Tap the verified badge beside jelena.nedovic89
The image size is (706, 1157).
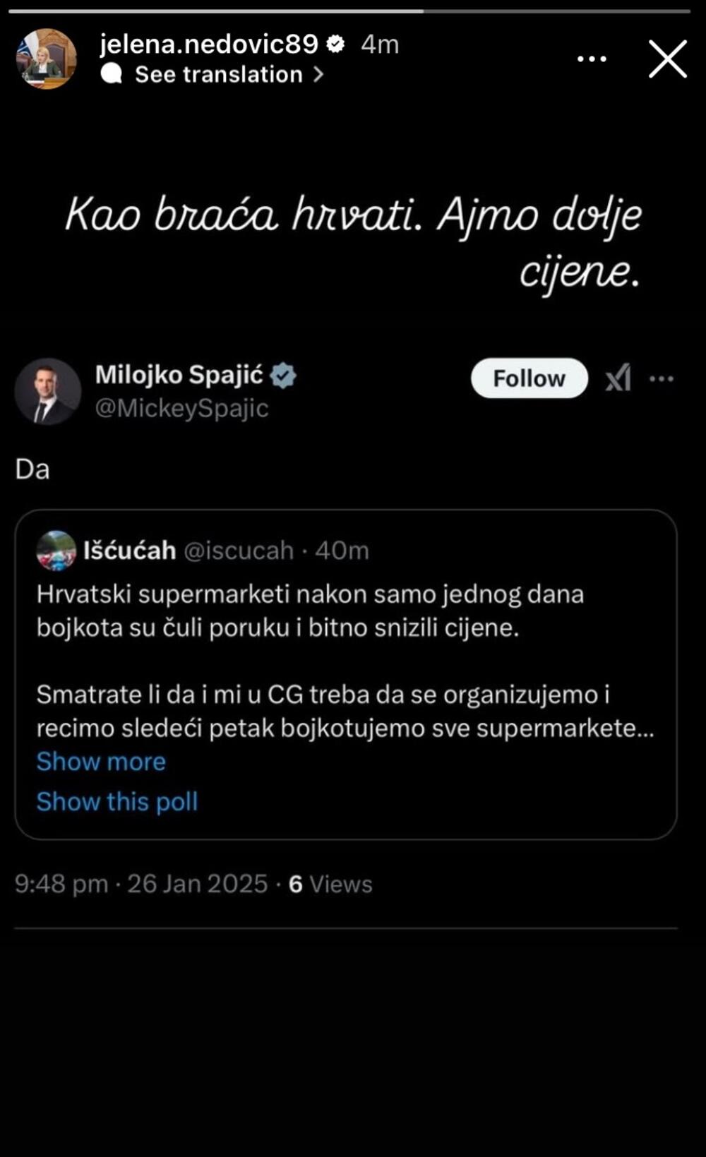336,44
